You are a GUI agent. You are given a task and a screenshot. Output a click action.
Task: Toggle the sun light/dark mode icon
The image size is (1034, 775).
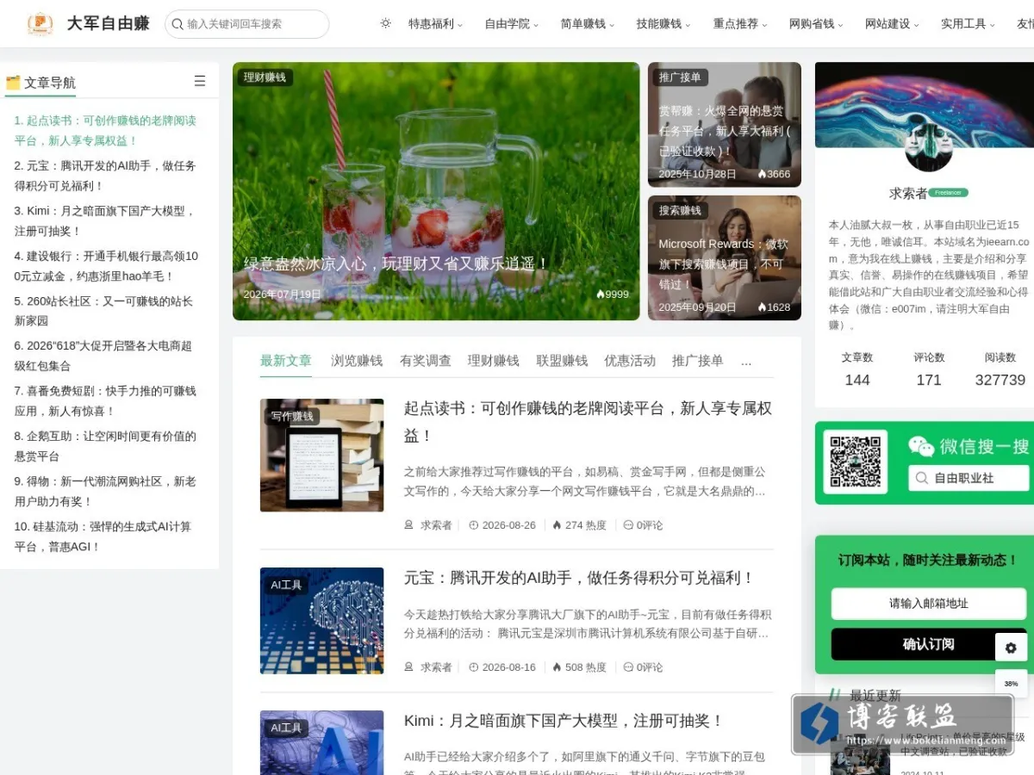[385, 23]
